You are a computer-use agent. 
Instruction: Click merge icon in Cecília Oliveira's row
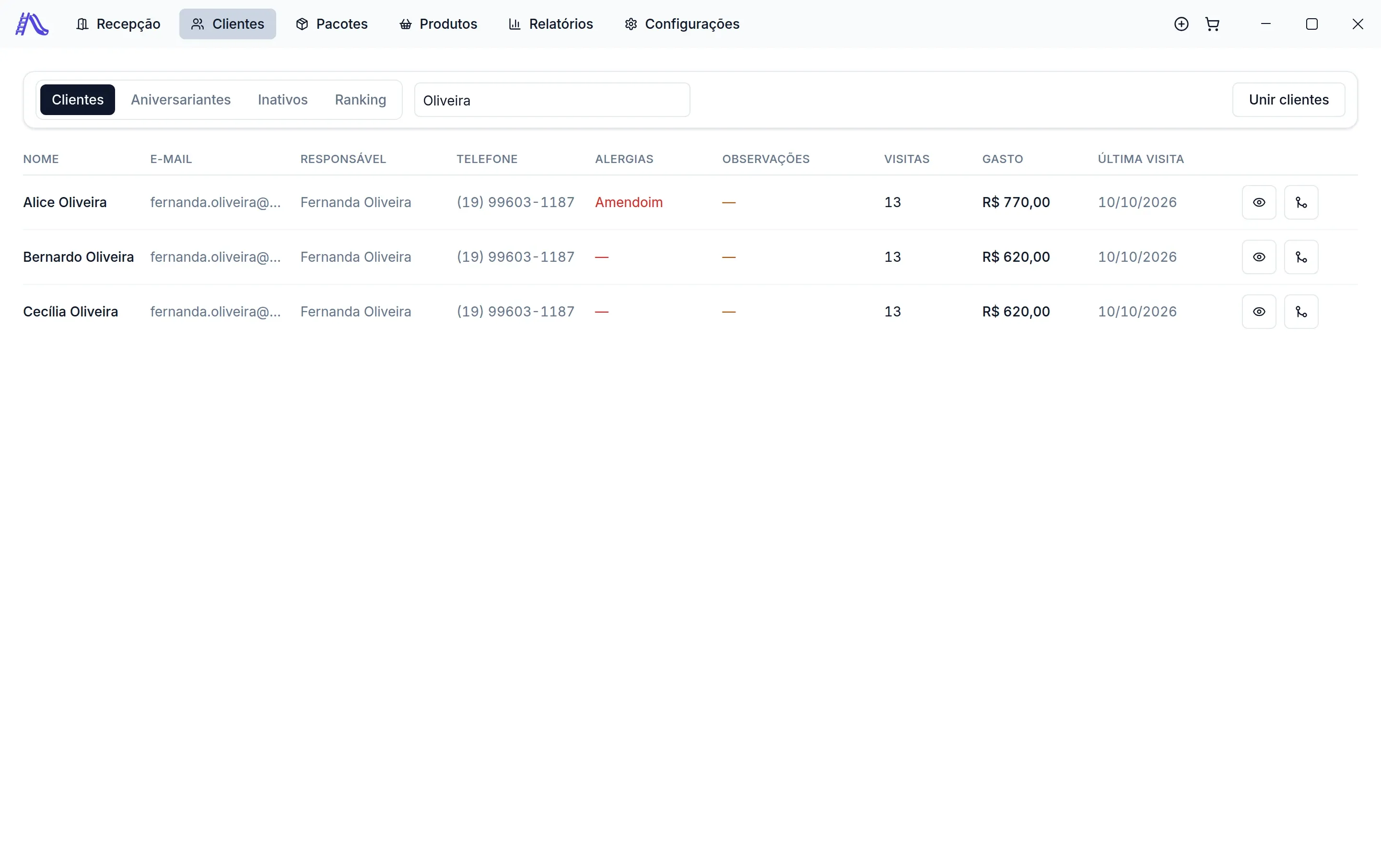click(x=1301, y=312)
